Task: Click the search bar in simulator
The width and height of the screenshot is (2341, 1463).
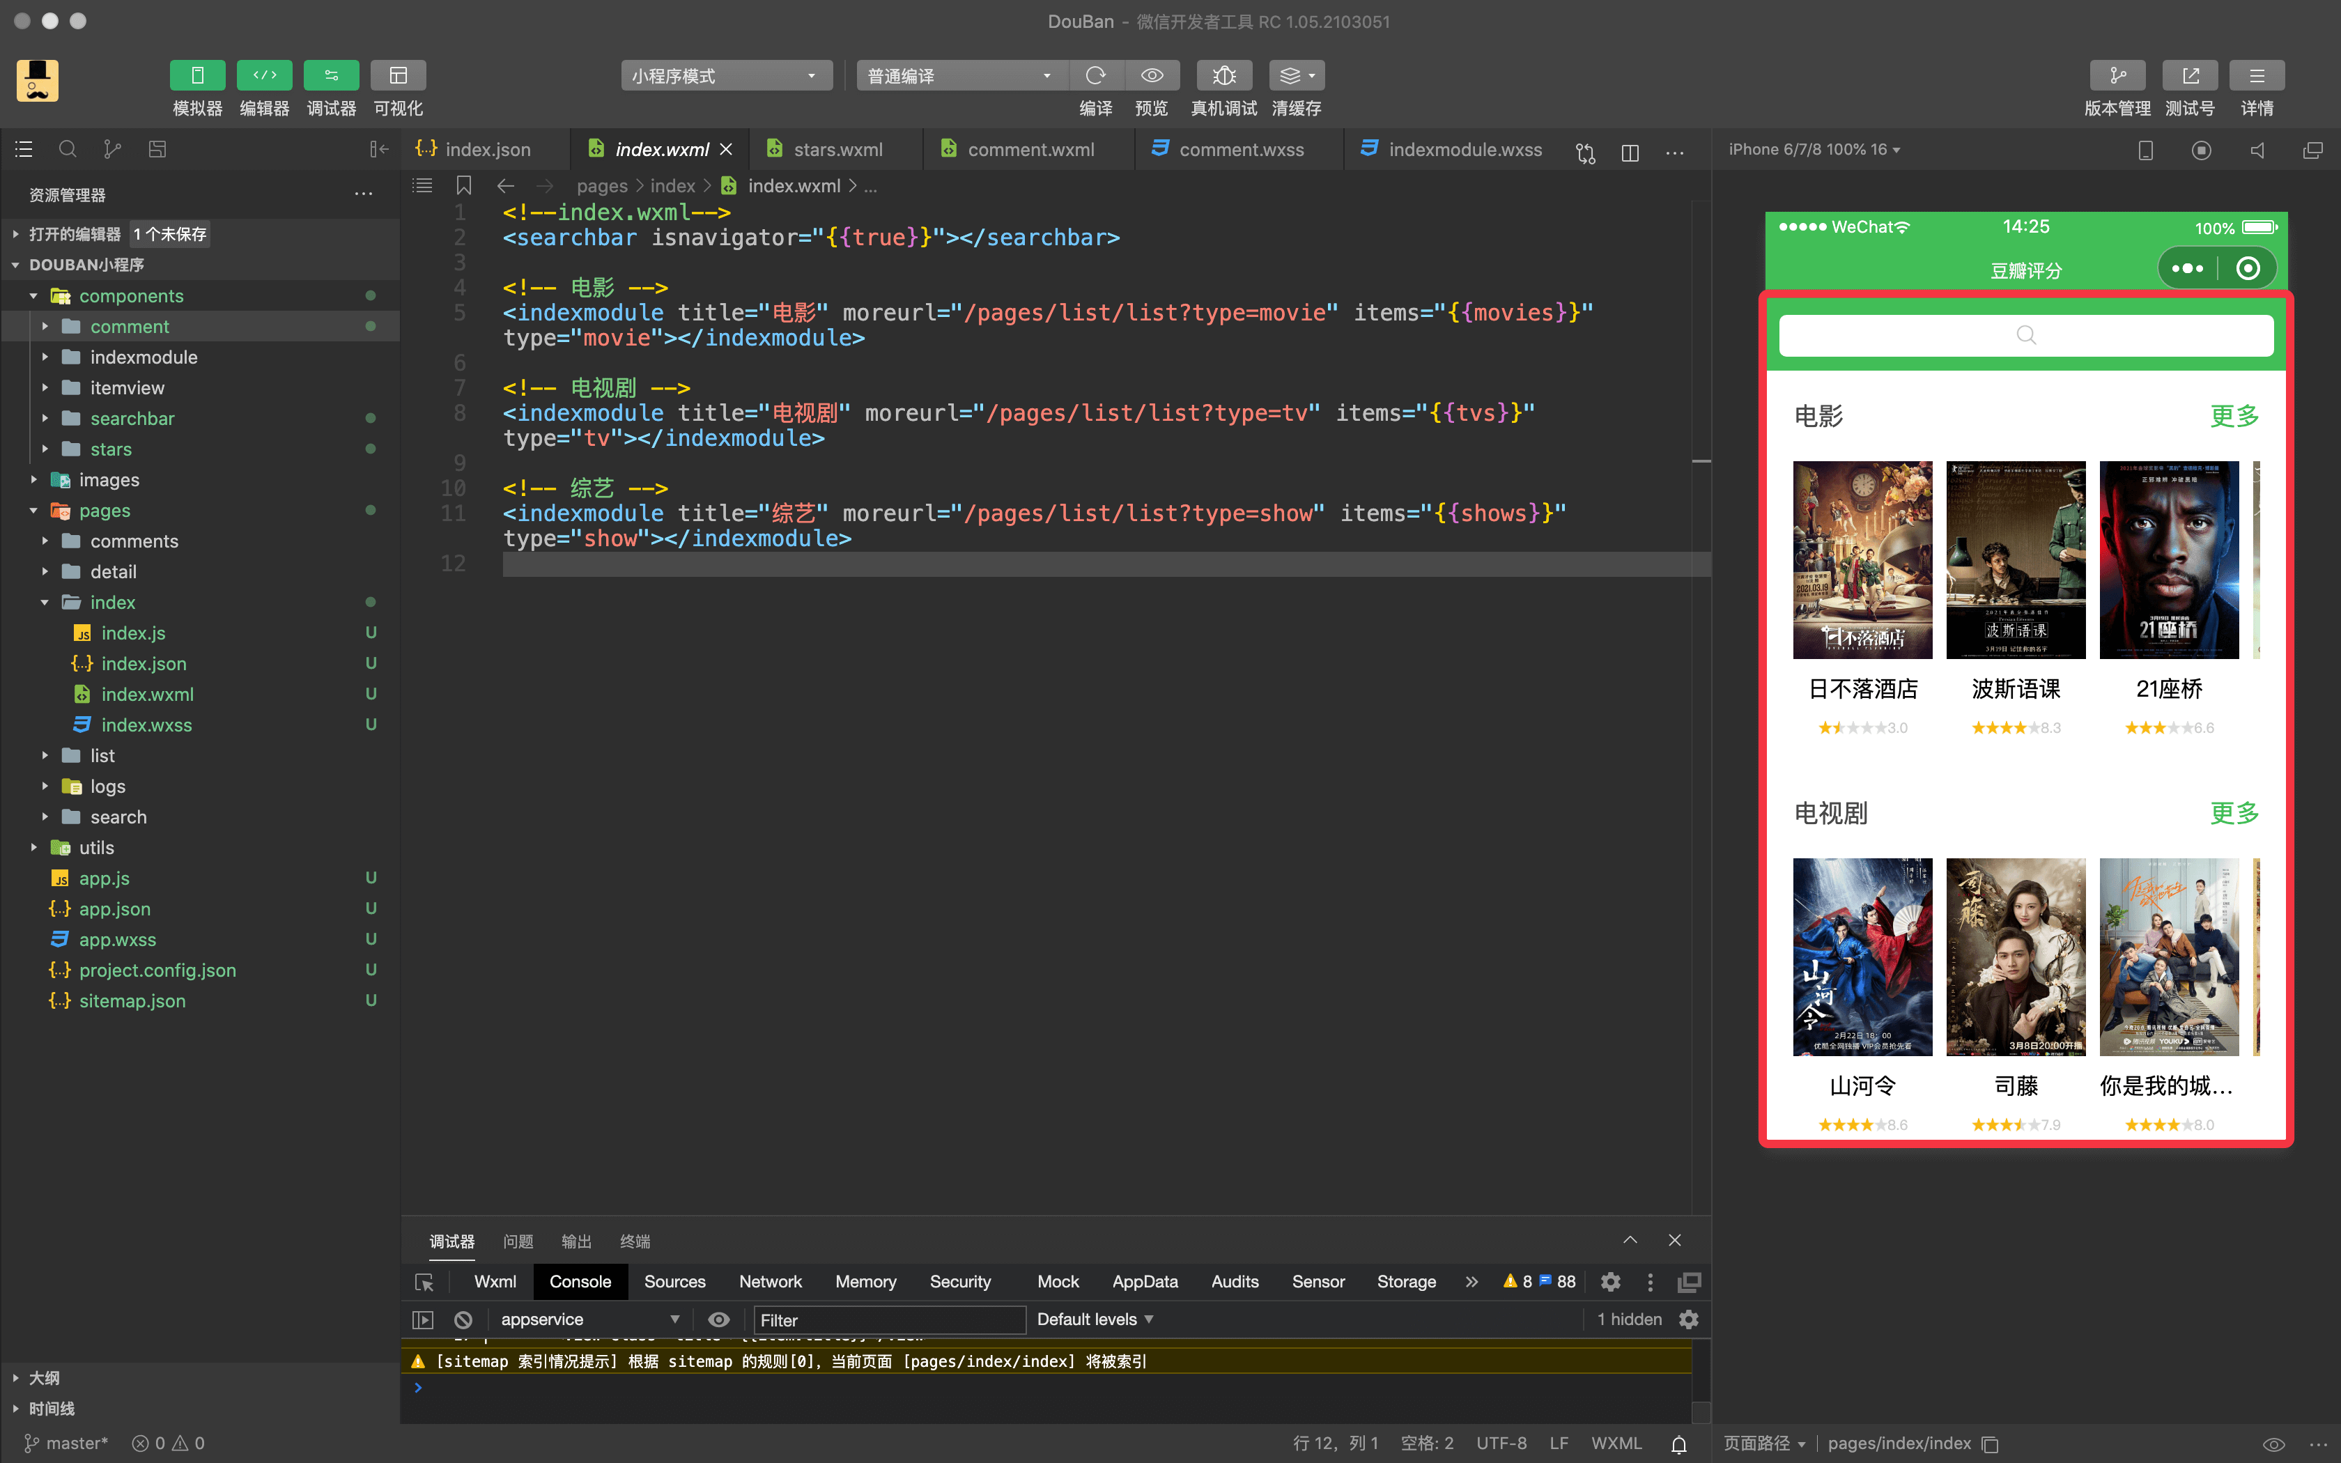Action: (x=2025, y=335)
